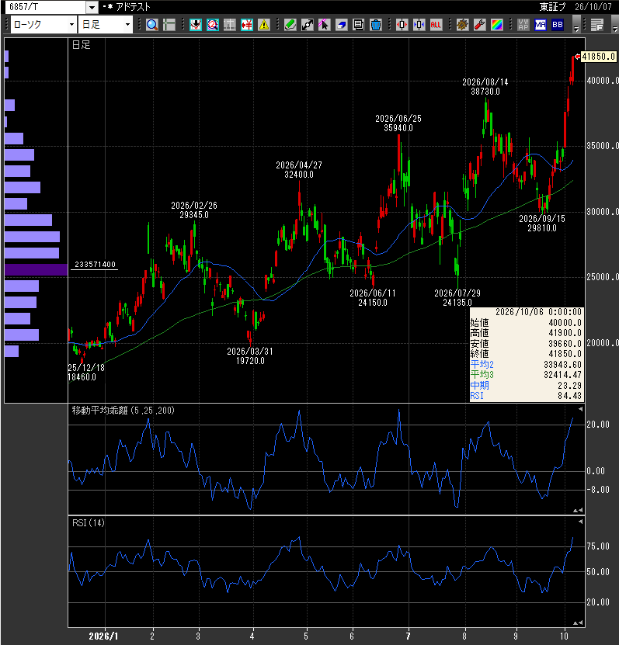Expand the toolbar overflow beside BB button
619x645 pixels.
(x=576, y=25)
